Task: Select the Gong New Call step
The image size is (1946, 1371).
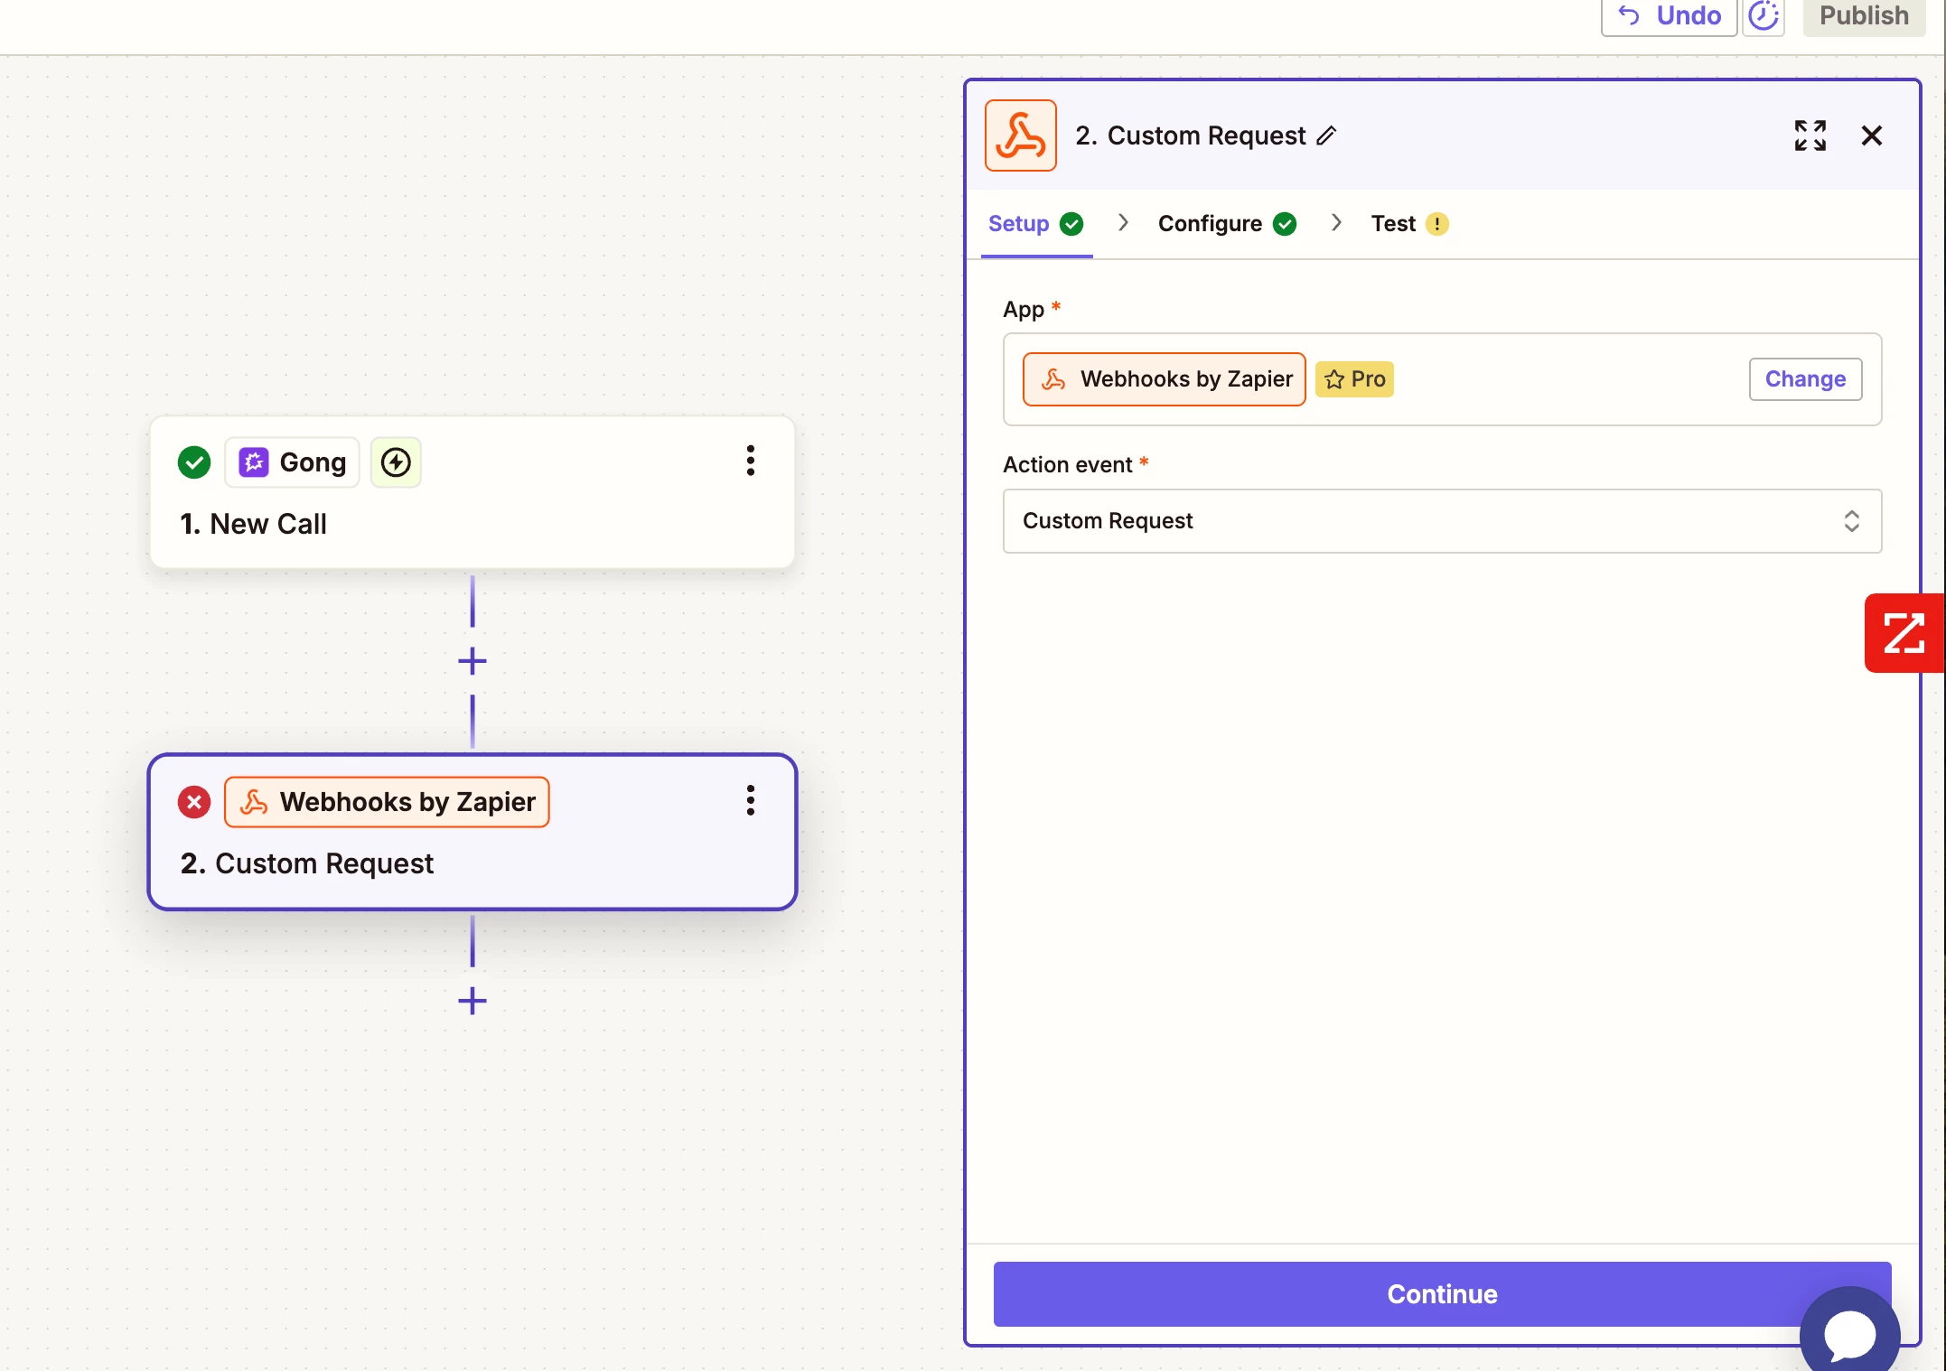Action: (472, 492)
